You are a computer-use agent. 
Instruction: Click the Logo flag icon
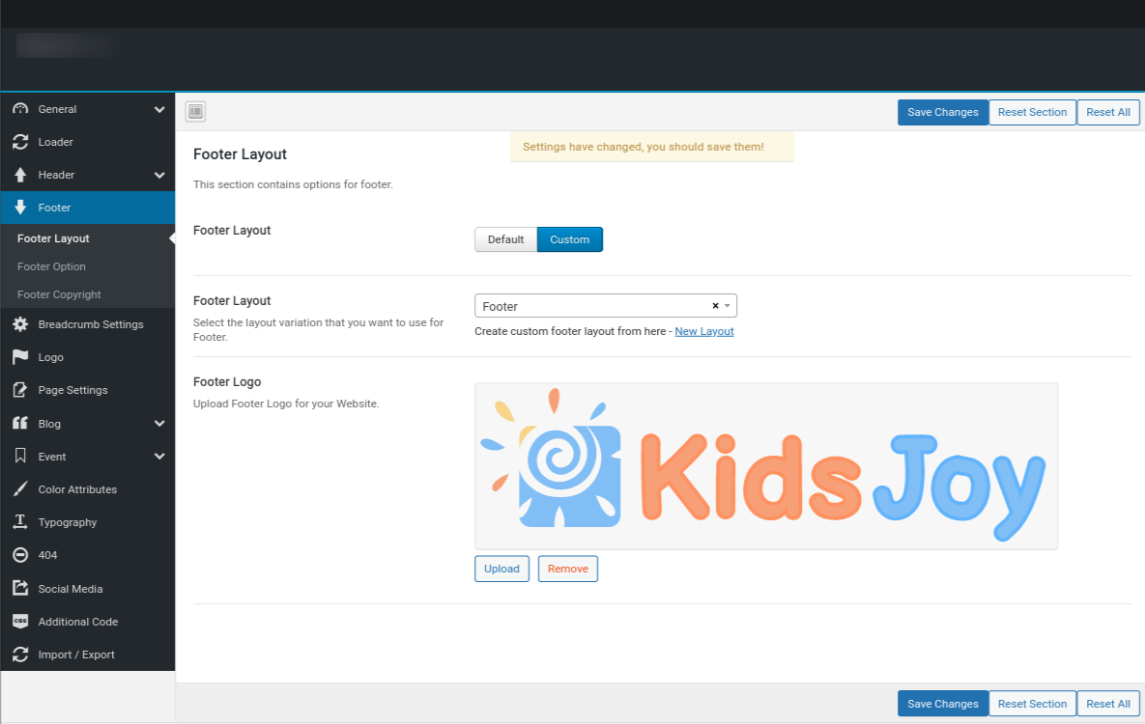point(20,357)
